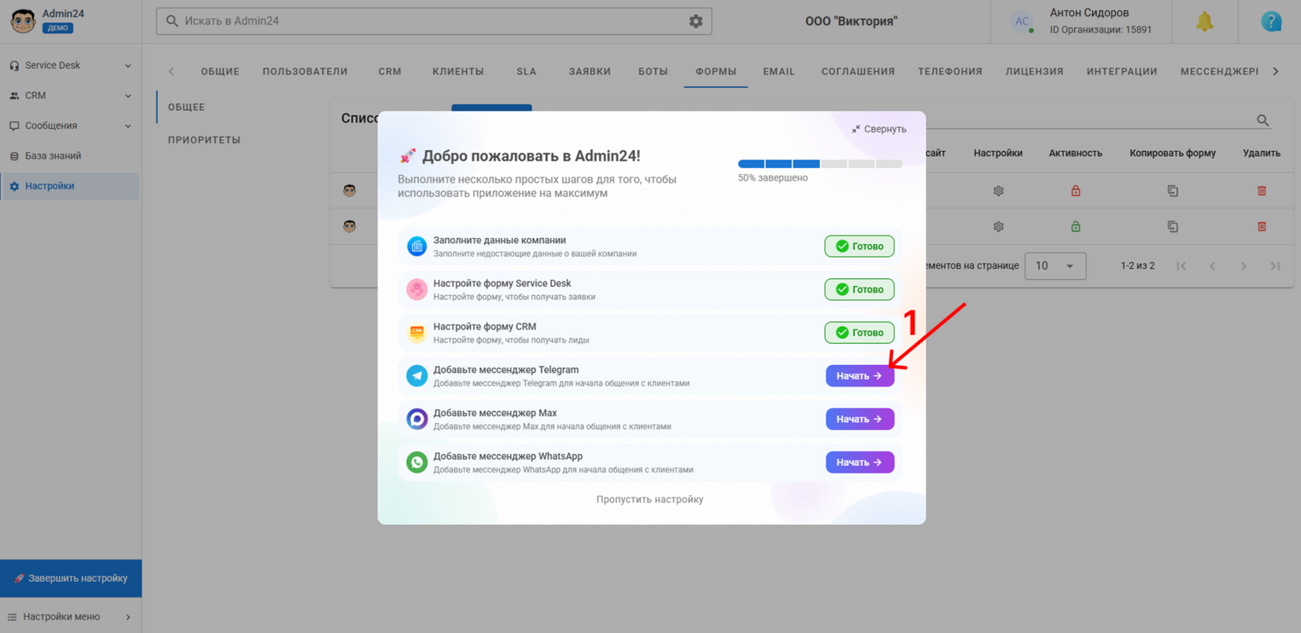Open the ИНТЕГРАЦИИ tab
Image resolution: width=1301 pixels, height=633 pixels.
coord(1121,71)
